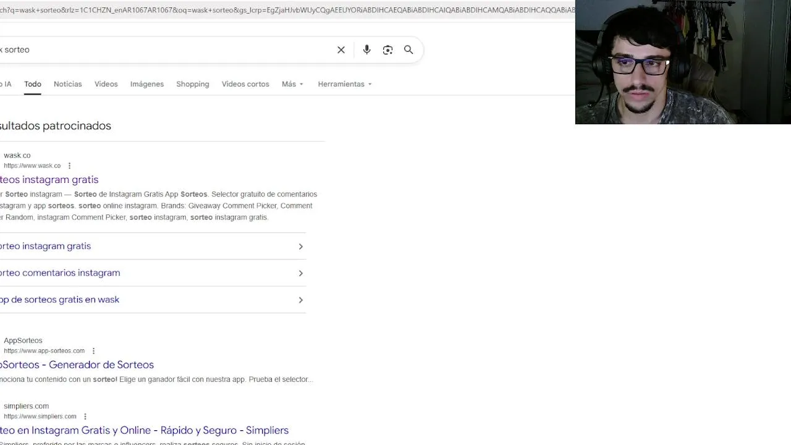
Task: Click the https://www.app-sorteos.com URL text
Action: pyautogui.click(x=44, y=351)
